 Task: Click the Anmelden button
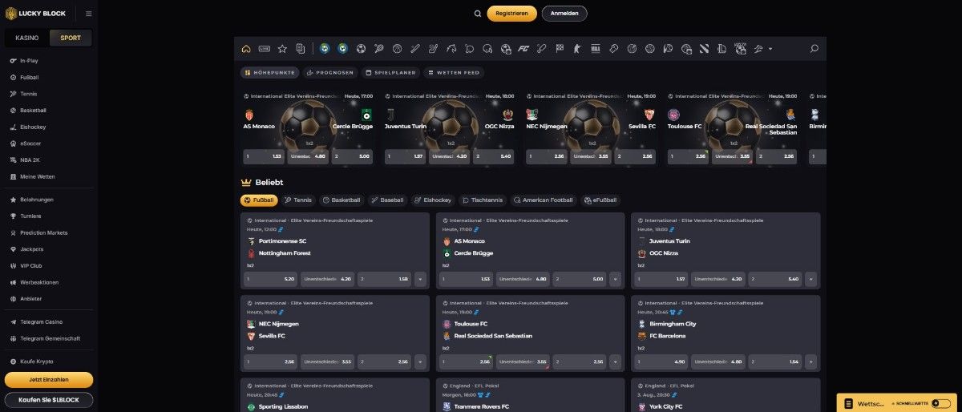[564, 14]
